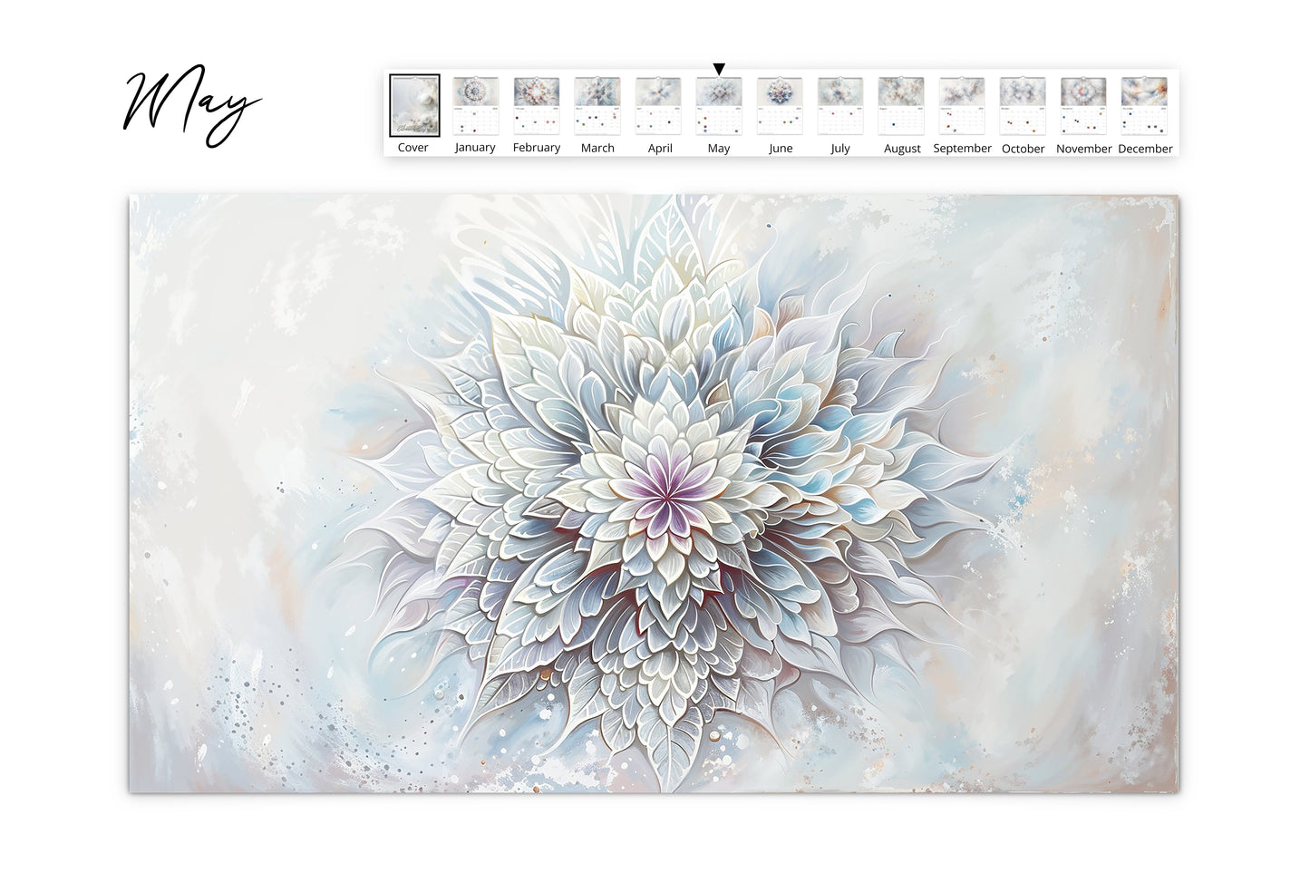Open the January calendar thumbnail

coord(475,105)
